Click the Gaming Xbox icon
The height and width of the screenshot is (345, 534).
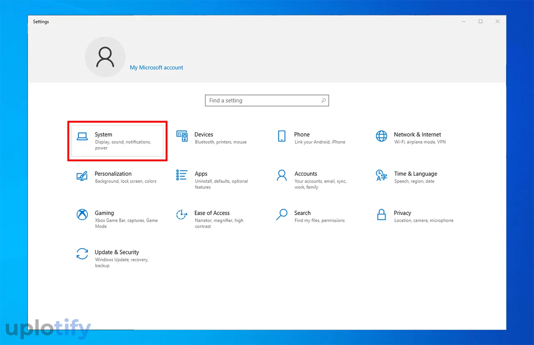[82, 215]
